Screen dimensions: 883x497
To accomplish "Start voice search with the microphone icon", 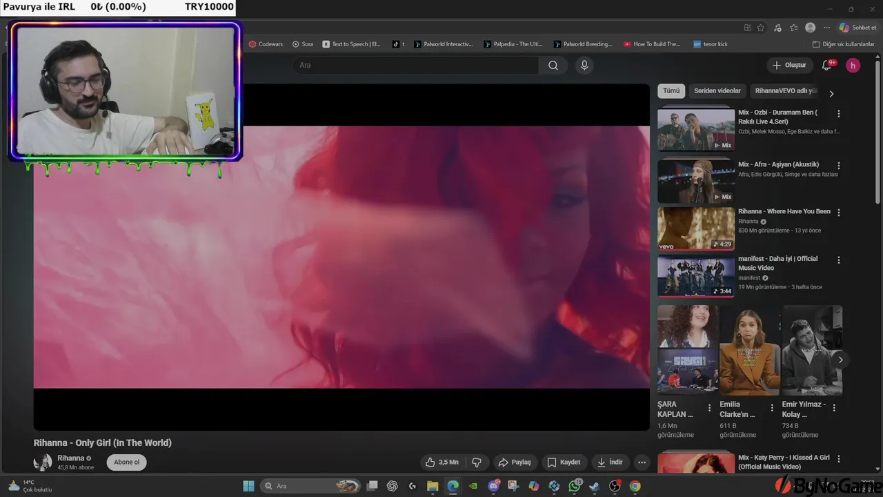I will pyautogui.click(x=584, y=66).
